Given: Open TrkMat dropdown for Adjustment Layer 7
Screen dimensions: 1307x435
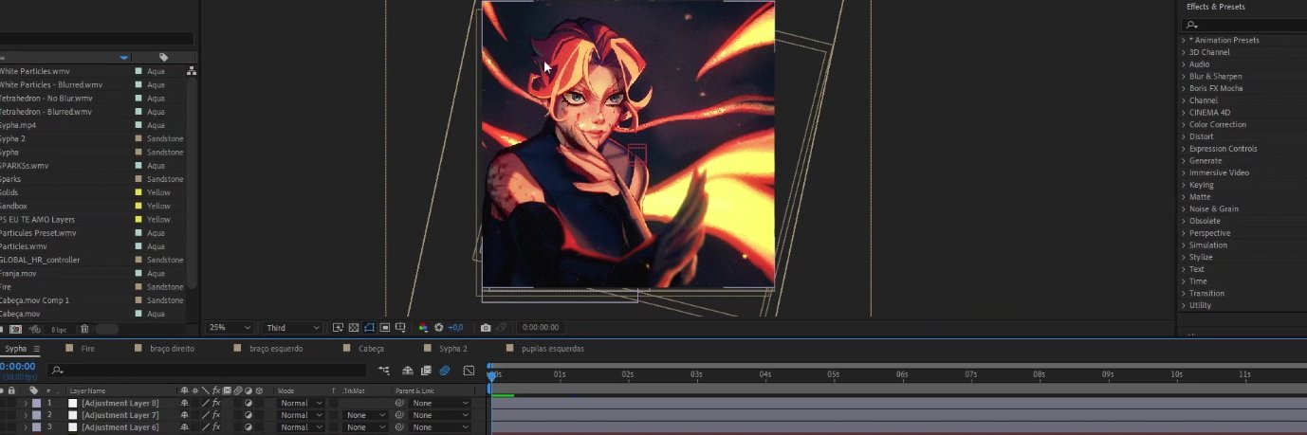Looking at the screenshot, I should coord(365,415).
